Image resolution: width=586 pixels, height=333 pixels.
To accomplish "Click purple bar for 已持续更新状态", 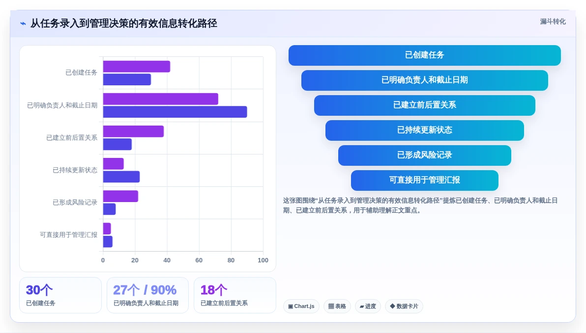I will click(113, 164).
